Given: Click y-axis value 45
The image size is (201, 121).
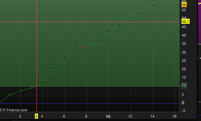Looking at the screenshot, I should [184, 27].
